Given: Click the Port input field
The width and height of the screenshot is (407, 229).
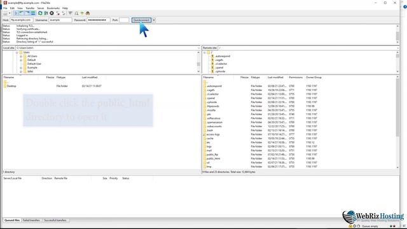Looking at the screenshot, I should tap(124, 20).
